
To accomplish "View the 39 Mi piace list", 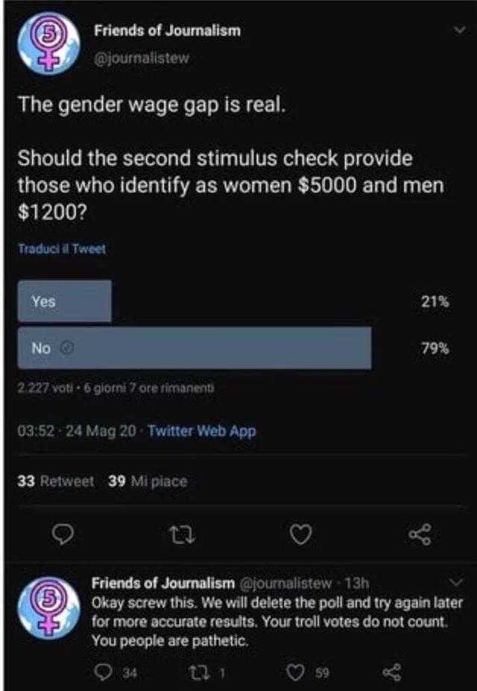I will click(x=147, y=481).
